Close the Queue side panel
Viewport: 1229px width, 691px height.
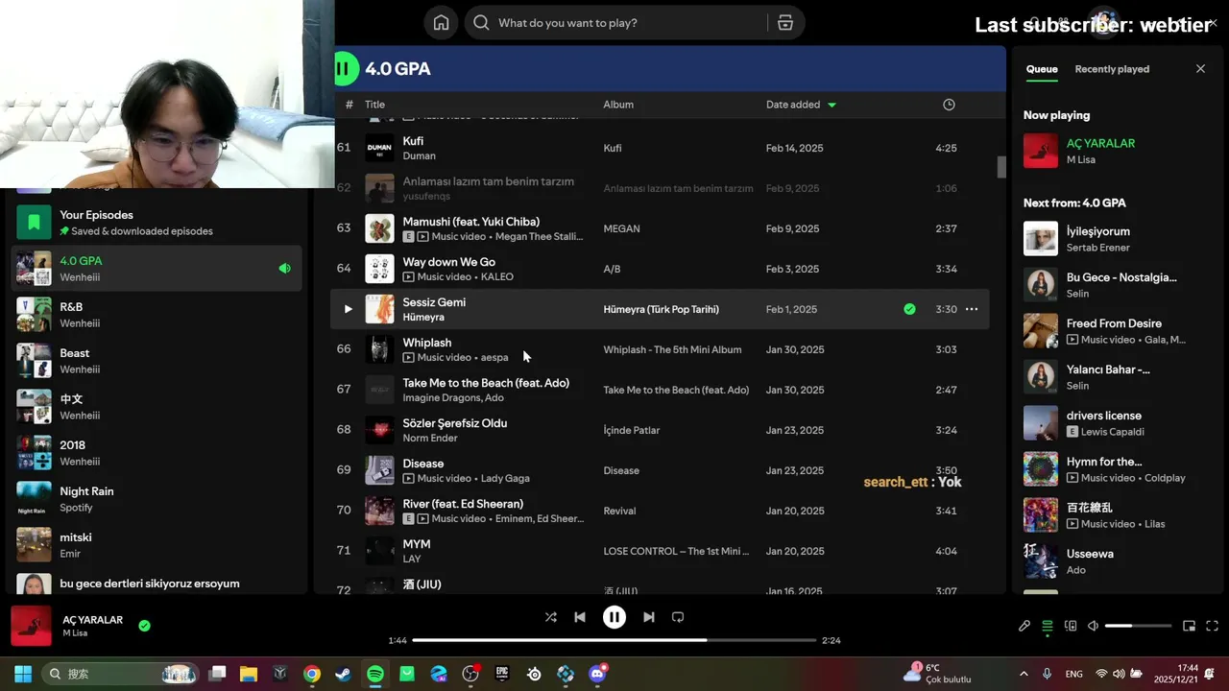pyautogui.click(x=1200, y=69)
